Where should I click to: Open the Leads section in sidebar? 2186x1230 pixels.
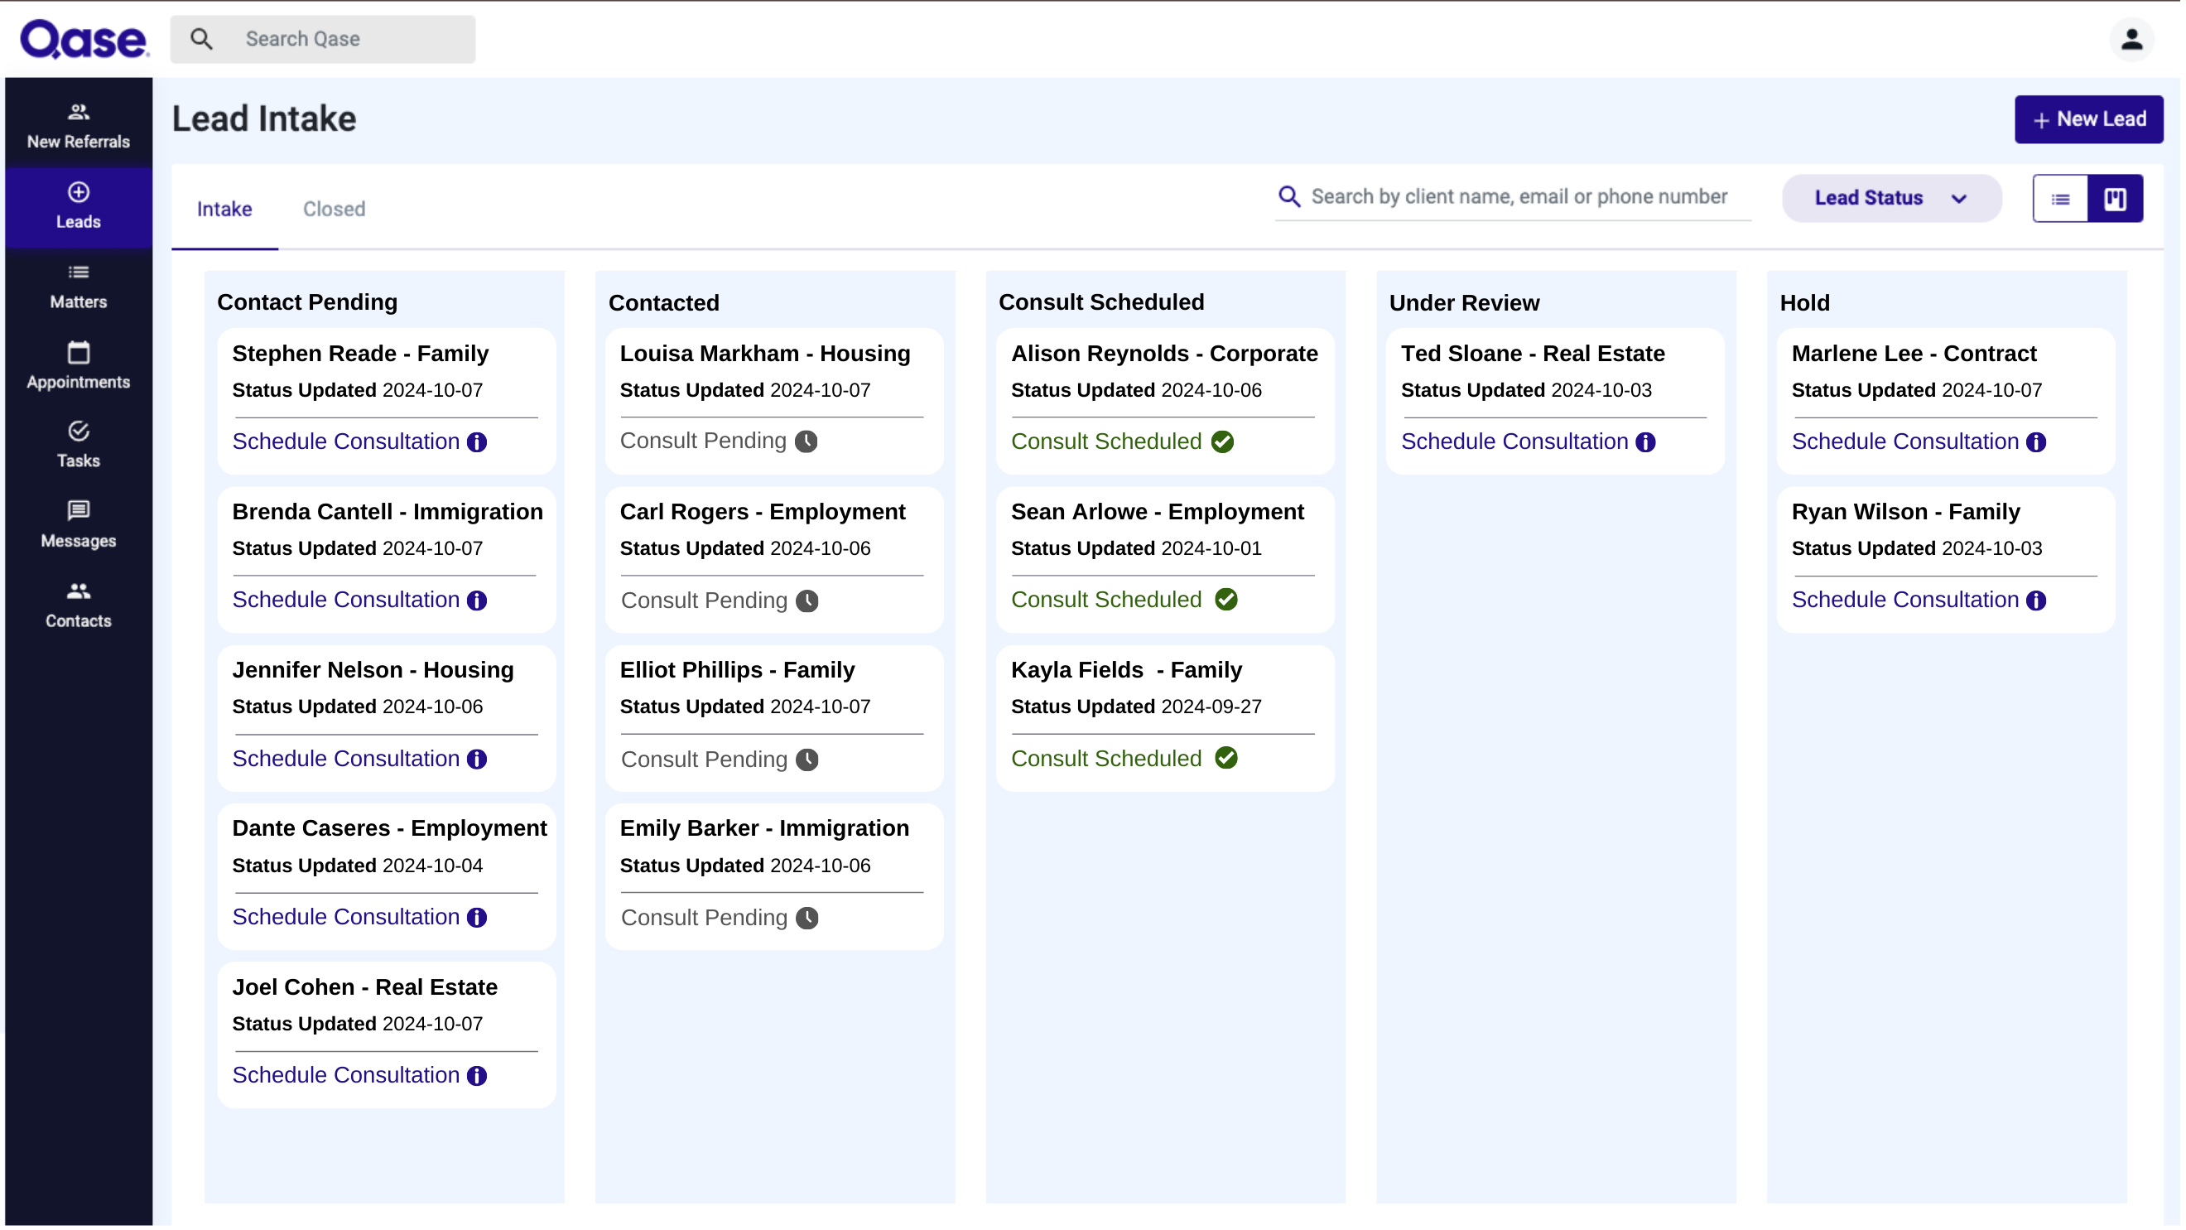[x=78, y=206]
